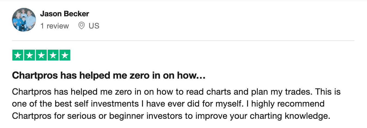Select the second green rating star

pos(30,55)
